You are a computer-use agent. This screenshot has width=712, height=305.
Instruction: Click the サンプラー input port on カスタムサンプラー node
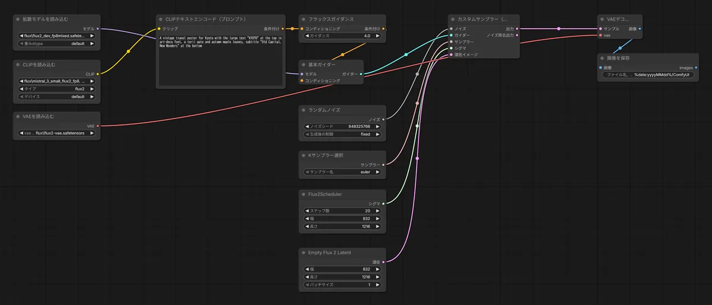click(451, 41)
